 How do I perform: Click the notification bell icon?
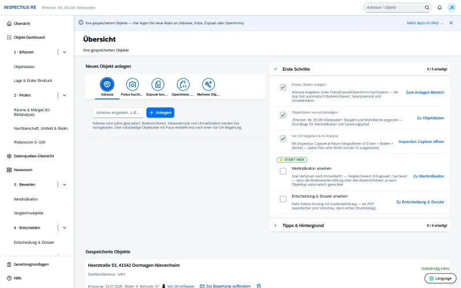(440, 7)
